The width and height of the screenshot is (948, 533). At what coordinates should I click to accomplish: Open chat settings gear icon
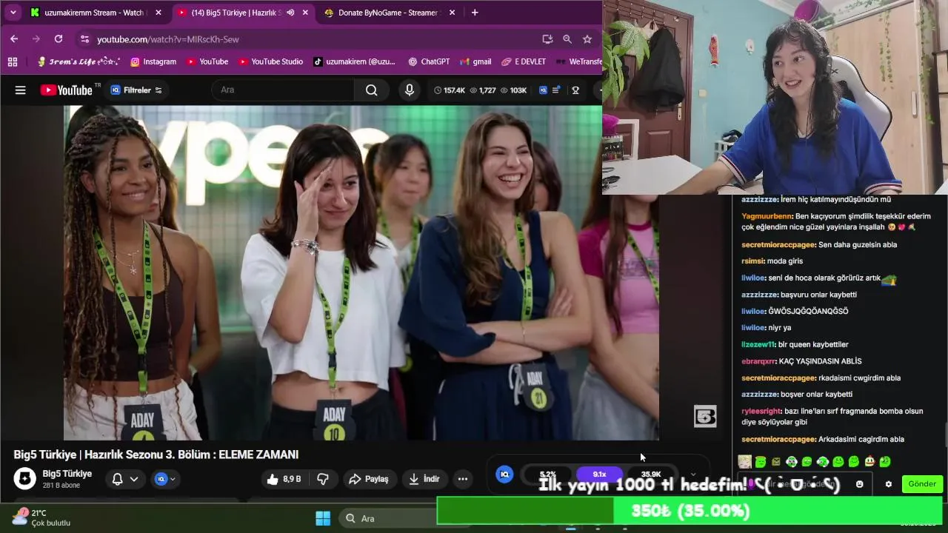(x=889, y=484)
